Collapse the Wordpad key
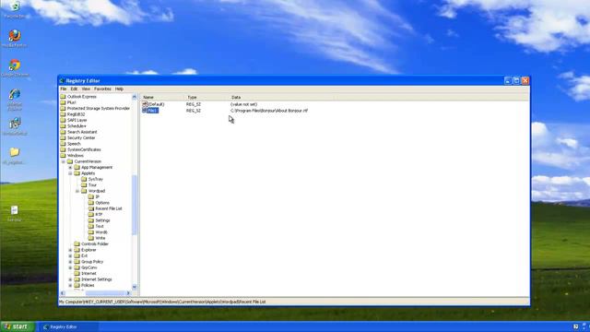The image size is (590, 332). (x=77, y=191)
